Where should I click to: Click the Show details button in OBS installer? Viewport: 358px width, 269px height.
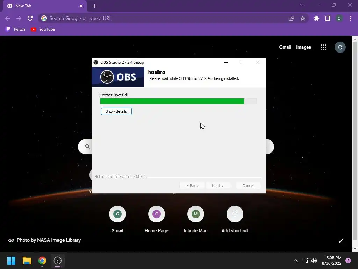(x=116, y=111)
